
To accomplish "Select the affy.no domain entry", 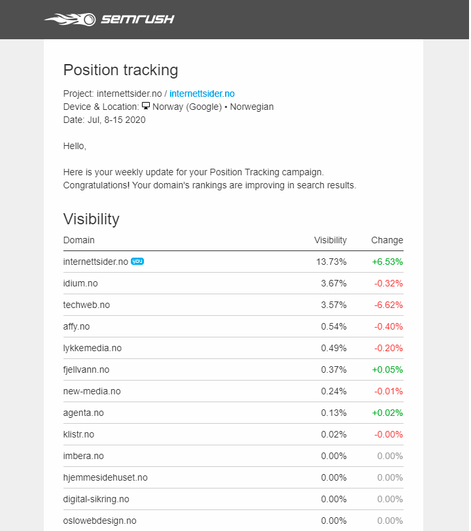I will pos(77,327).
